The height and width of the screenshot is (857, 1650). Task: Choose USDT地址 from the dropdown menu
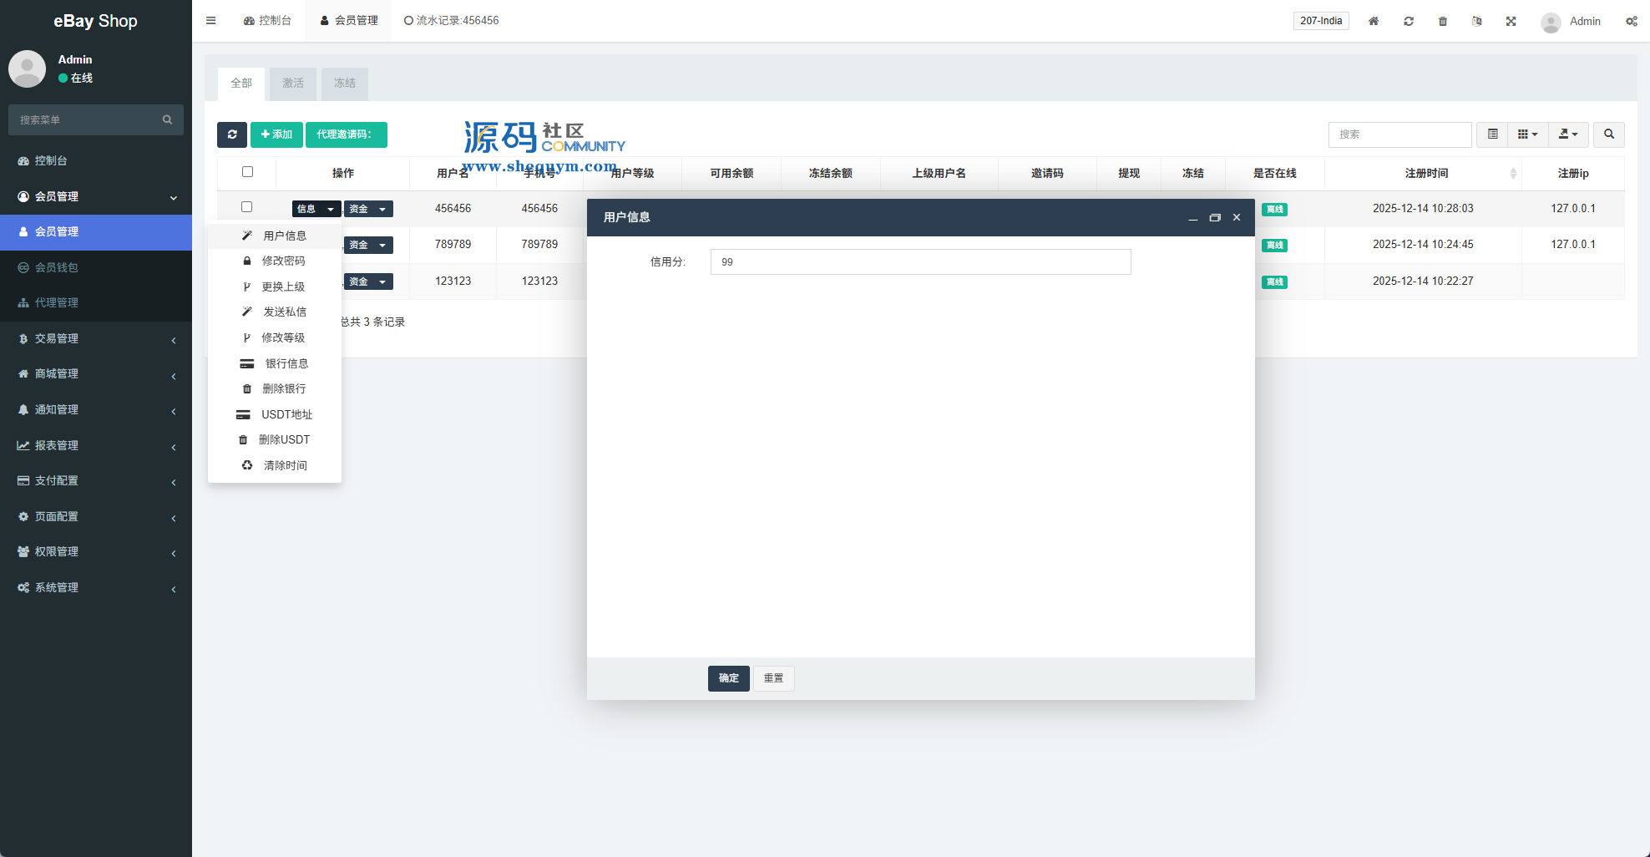click(286, 414)
